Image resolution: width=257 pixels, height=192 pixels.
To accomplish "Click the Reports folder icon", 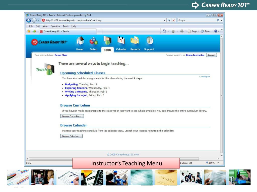I will tap(135, 40).
